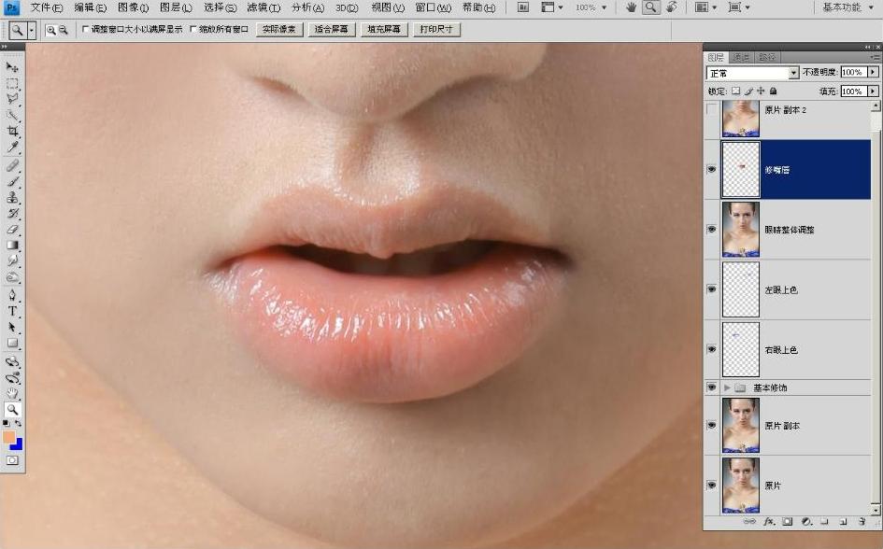The image size is (883, 549).
Task: Lock image pixels with brush icon
Action: (748, 91)
